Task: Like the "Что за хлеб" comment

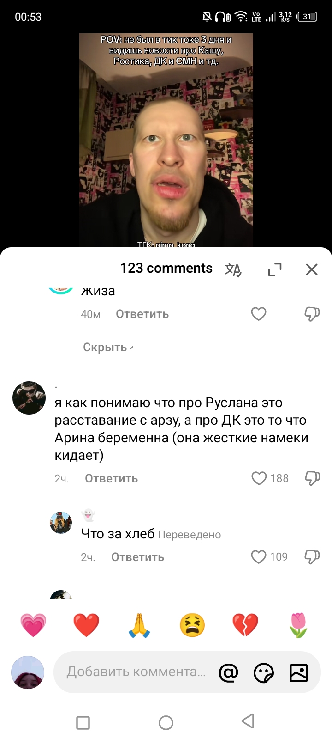Action: [x=259, y=557]
